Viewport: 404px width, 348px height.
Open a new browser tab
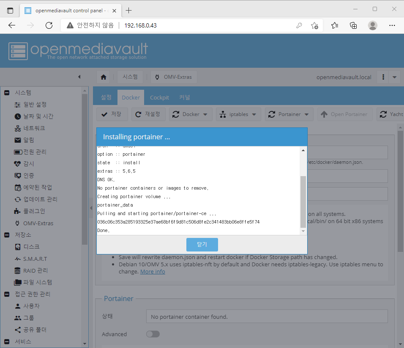(x=128, y=10)
